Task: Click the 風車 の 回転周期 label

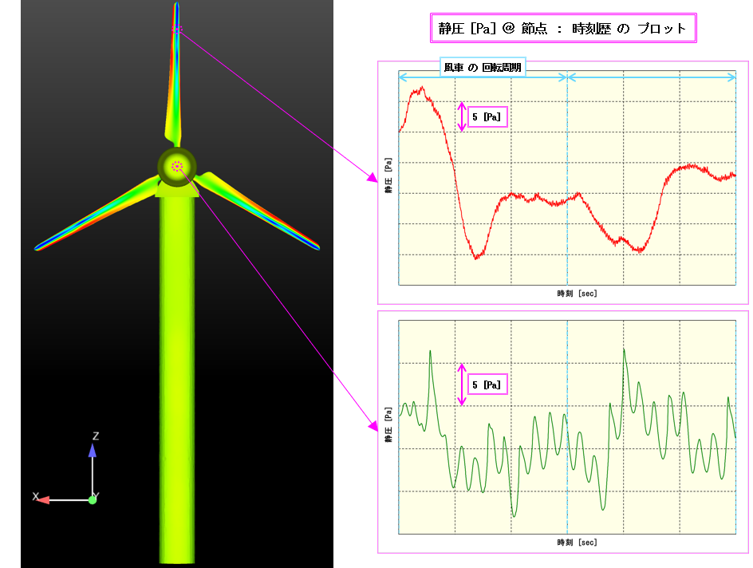Action: pyautogui.click(x=483, y=68)
